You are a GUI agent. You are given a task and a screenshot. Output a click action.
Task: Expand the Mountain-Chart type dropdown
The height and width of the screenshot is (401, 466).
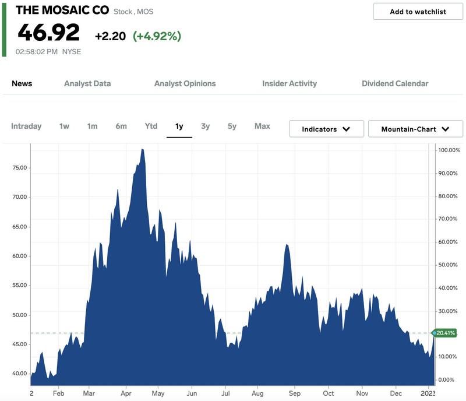click(x=415, y=129)
